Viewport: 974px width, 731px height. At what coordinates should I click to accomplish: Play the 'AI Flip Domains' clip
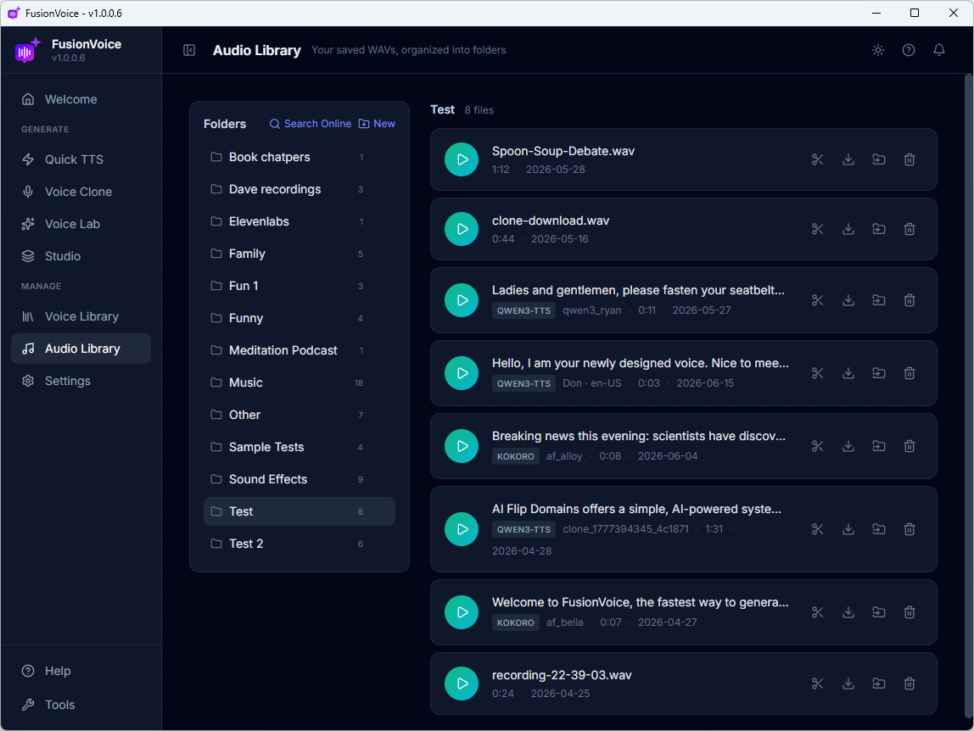[x=462, y=529]
